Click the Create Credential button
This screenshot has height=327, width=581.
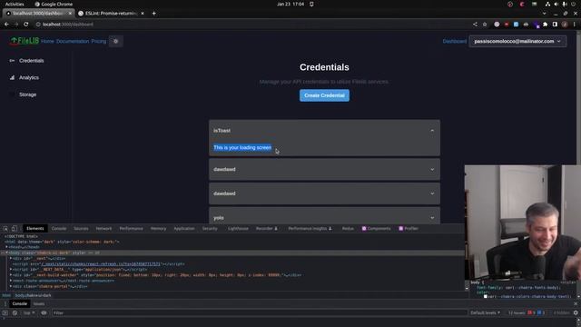click(324, 95)
